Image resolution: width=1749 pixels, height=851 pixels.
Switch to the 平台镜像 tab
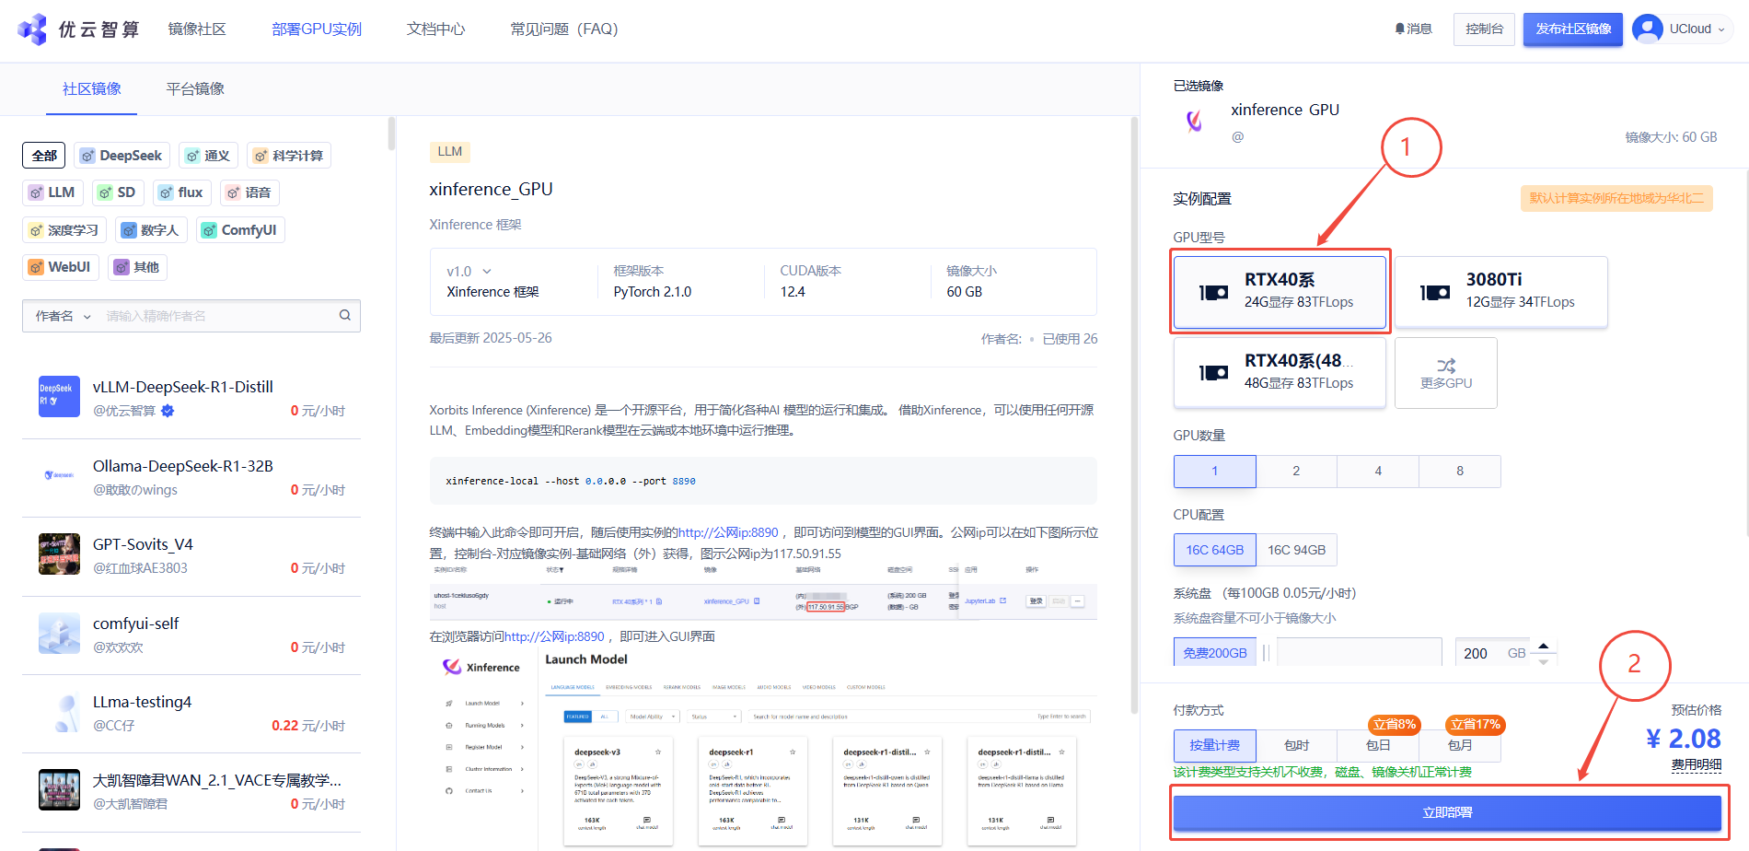195,88
